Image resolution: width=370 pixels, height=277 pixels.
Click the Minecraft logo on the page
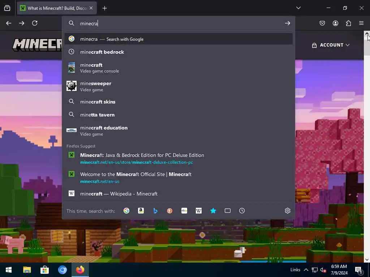pos(37,45)
